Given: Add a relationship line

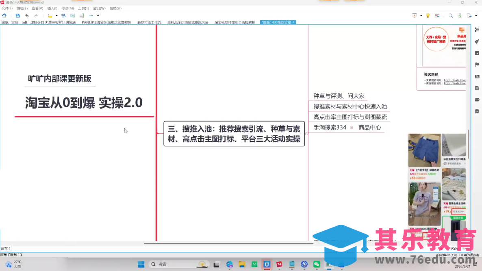Looking at the screenshot, I should point(63,15).
